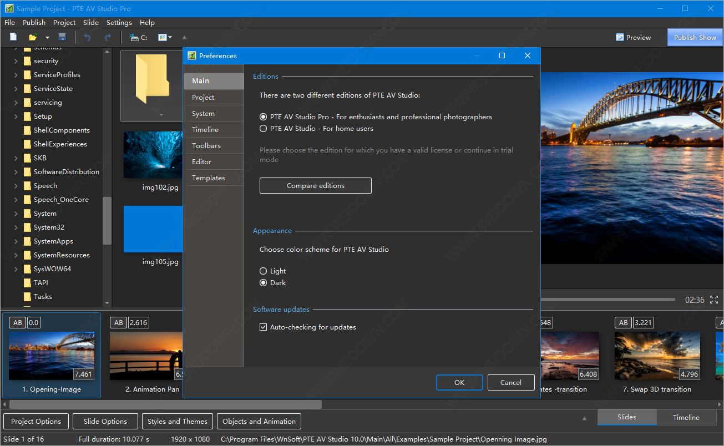The height and width of the screenshot is (446, 724).
Task: Go up one folder with the up arrow
Action: tap(185, 37)
